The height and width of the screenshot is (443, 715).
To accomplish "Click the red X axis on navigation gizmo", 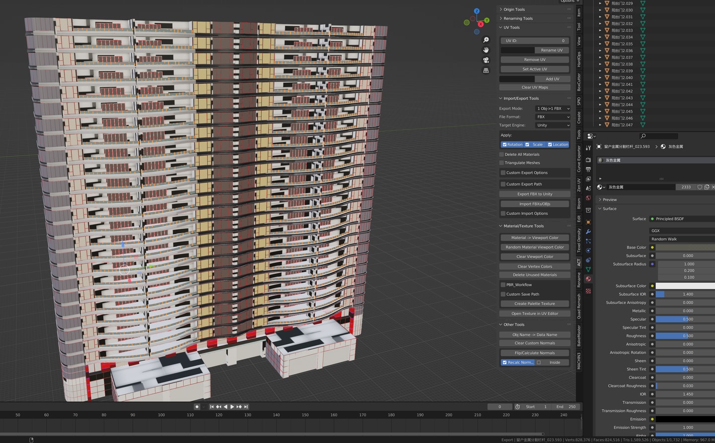I will 481,24.
